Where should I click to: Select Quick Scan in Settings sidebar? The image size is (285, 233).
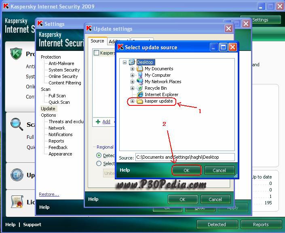[x=59, y=102]
